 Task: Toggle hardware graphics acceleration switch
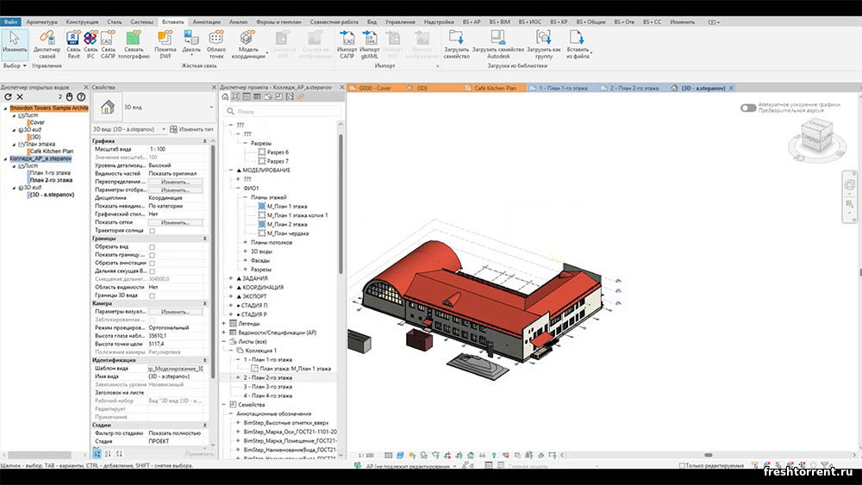748,108
